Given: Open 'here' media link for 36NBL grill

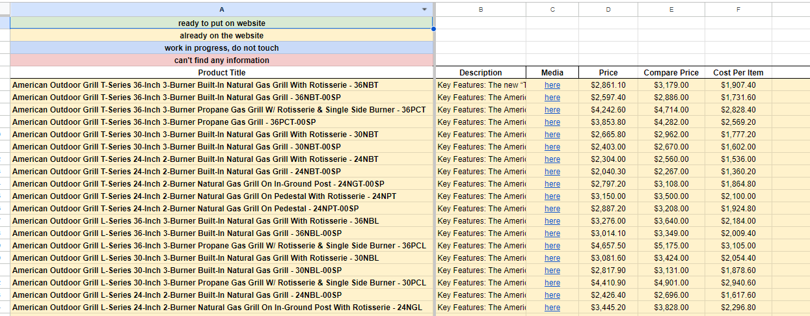Looking at the screenshot, I should click(552, 221).
